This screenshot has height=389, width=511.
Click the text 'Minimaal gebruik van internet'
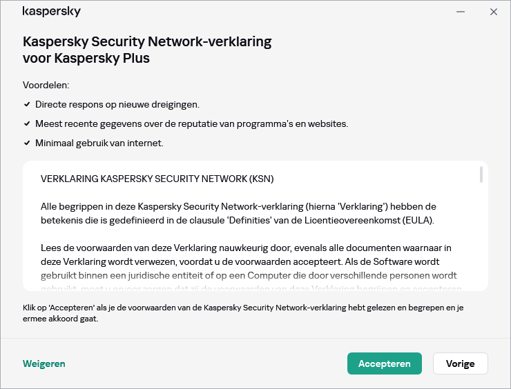99,143
